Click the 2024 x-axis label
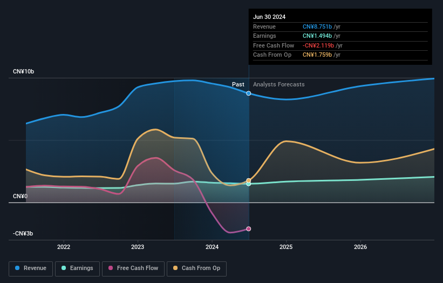This screenshot has height=283, width=443. pos(212,247)
